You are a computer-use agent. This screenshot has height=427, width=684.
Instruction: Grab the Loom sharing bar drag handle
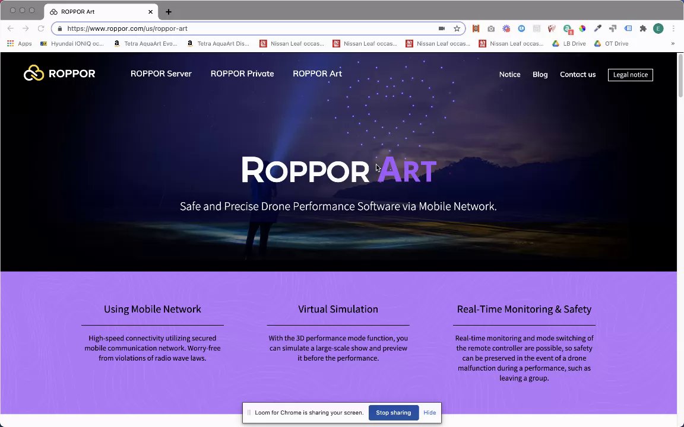click(x=249, y=413)
